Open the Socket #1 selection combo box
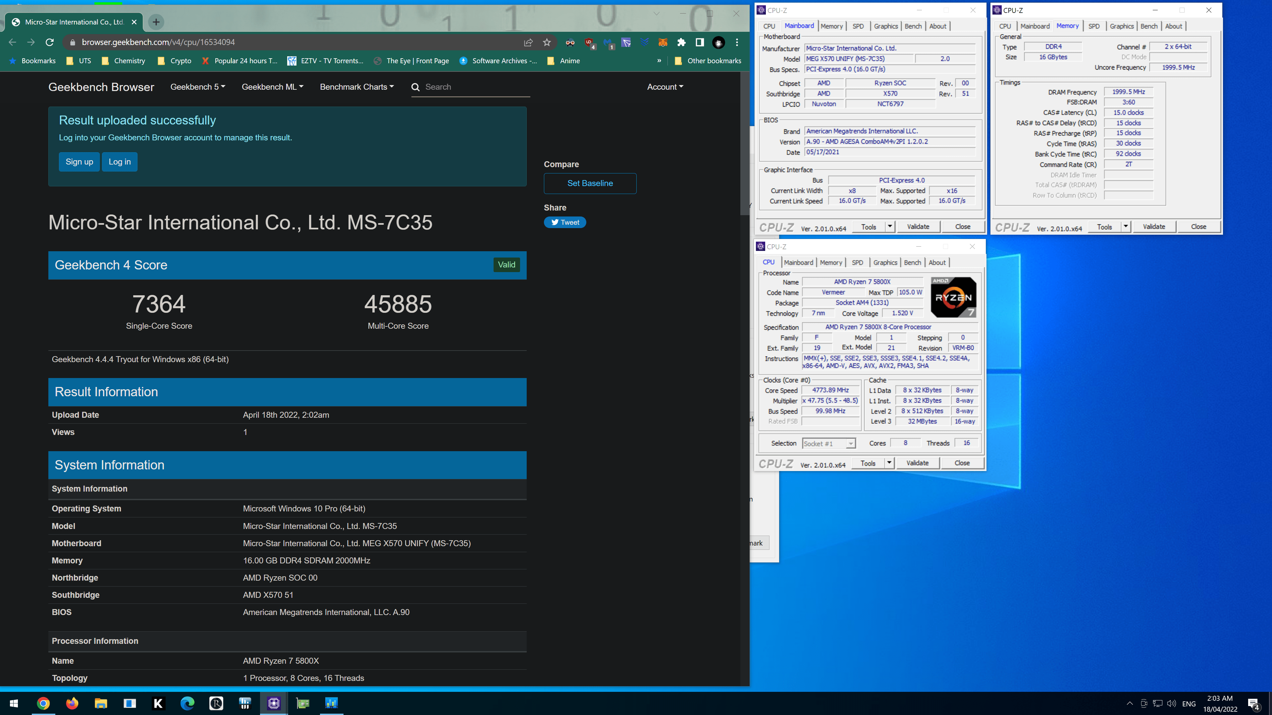The height and width of the screenshot is (715, 1272). click(828, 444)
